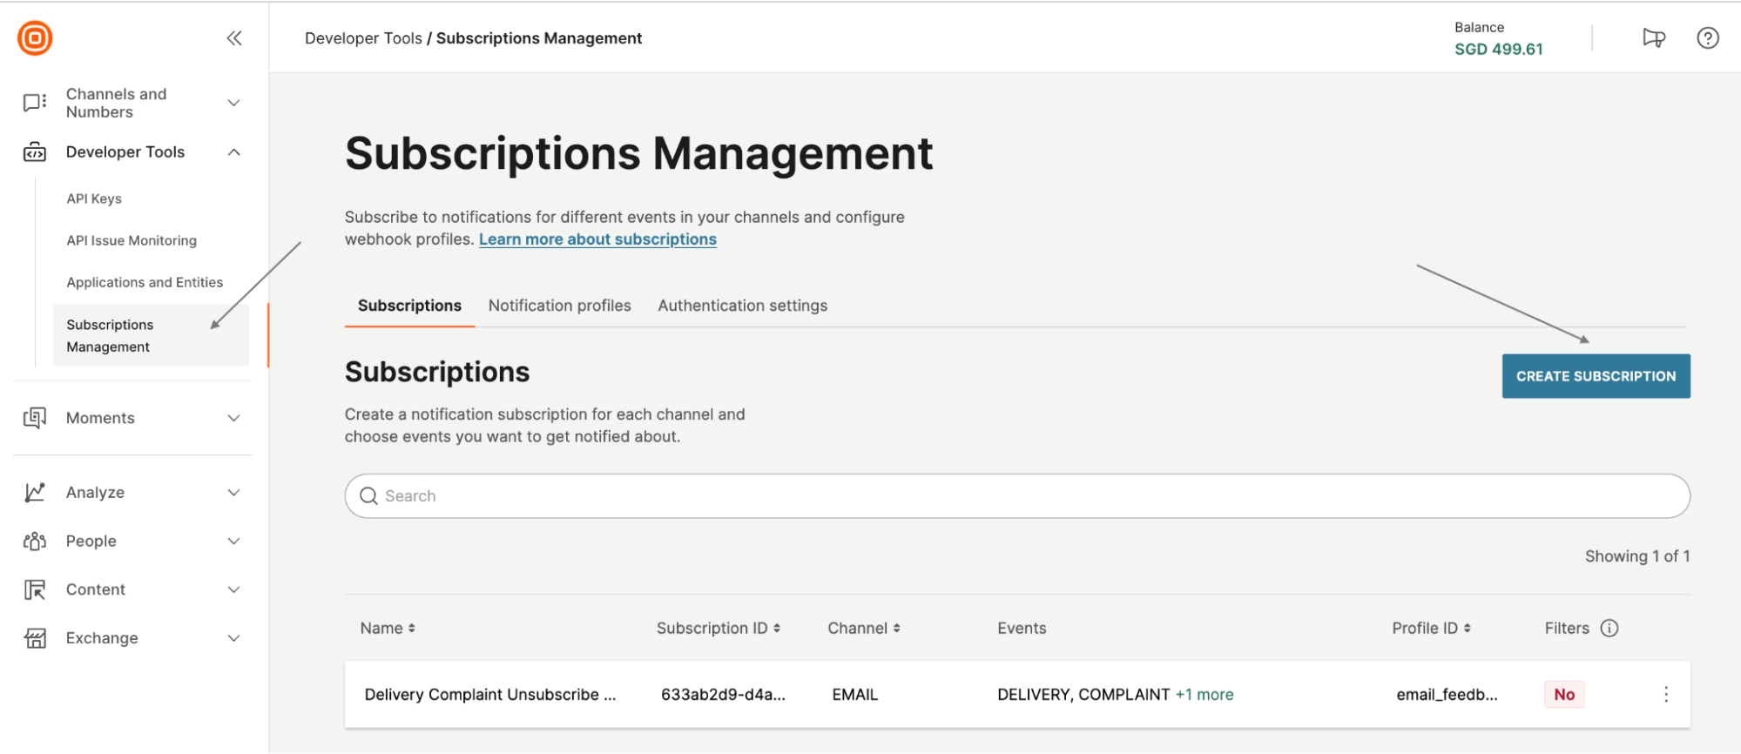Click the Infobip logo icon
1741x754 pixels.
click(35, 38)
